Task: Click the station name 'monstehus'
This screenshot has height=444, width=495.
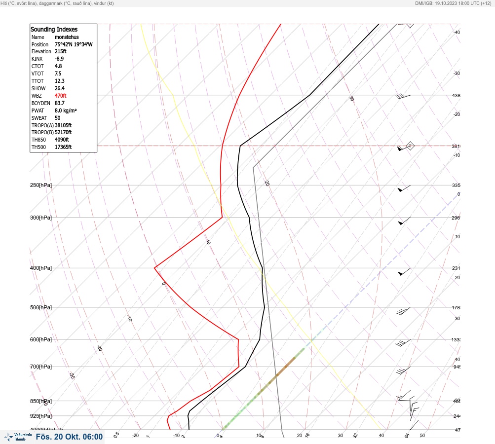Action: [x=67, y=37]
